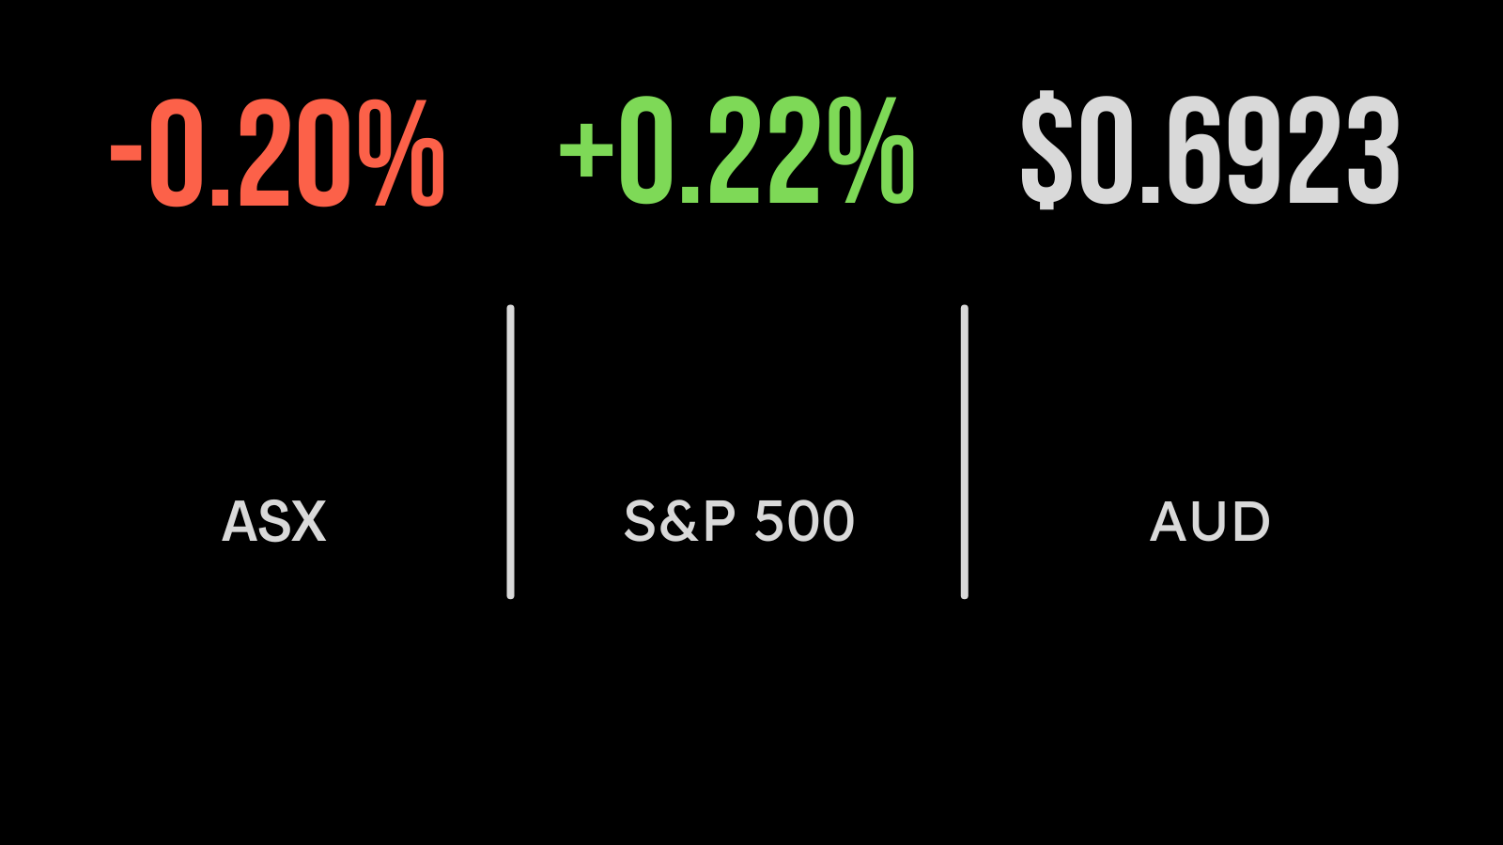Image resolution: width=1503 pixels, height=845 pixels.
Task: Click the number 500 in the S&P label
Action: [x=804, y=522]
